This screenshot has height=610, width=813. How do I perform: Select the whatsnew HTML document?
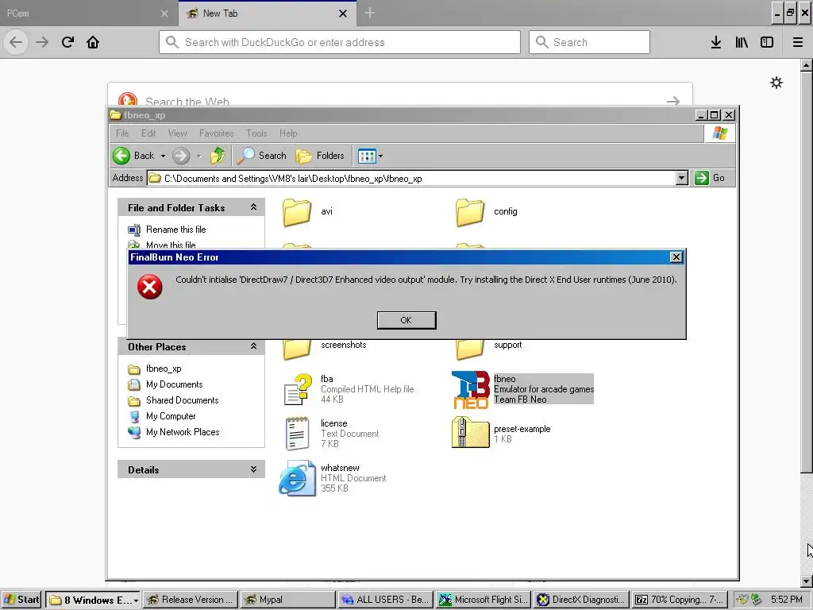pyautogui.click(x=297, y=478)
